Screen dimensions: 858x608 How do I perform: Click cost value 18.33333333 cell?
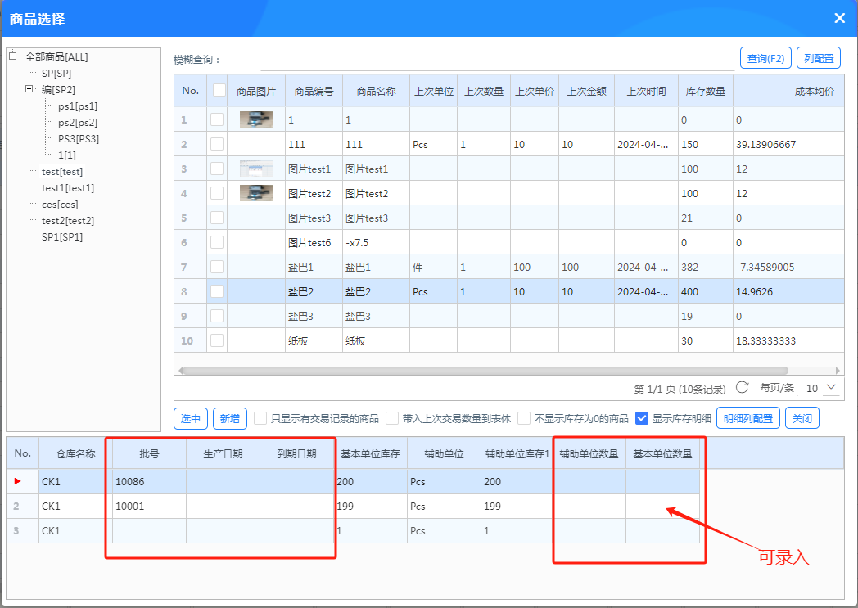[788, 340]
